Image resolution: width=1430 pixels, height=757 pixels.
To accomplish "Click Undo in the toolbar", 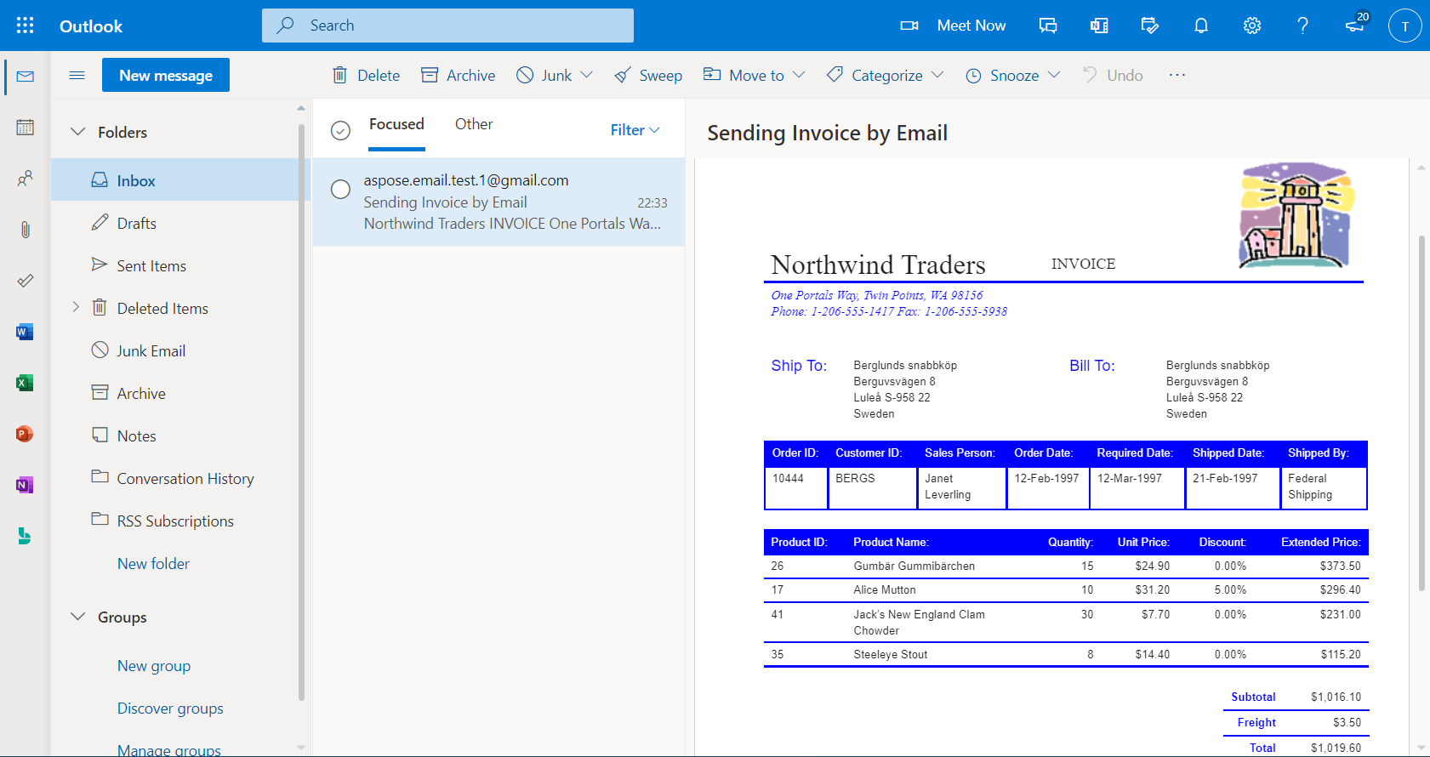I will 1112,76.
